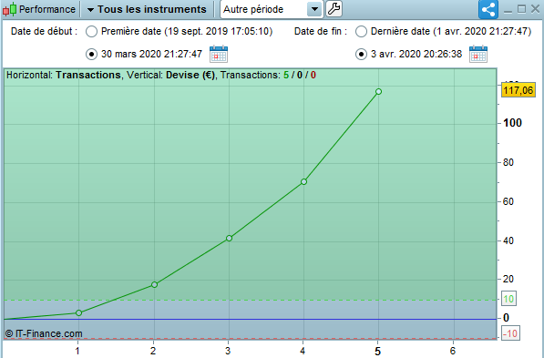The image size is (544, 358).
Task: Click the data point for transaction 1
Action: (78, 312)
